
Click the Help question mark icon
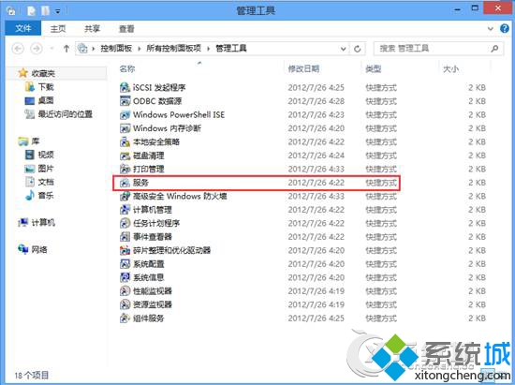point(505,29)
